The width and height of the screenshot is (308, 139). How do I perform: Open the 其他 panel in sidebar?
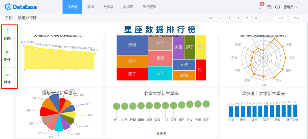tap(7, 78)
